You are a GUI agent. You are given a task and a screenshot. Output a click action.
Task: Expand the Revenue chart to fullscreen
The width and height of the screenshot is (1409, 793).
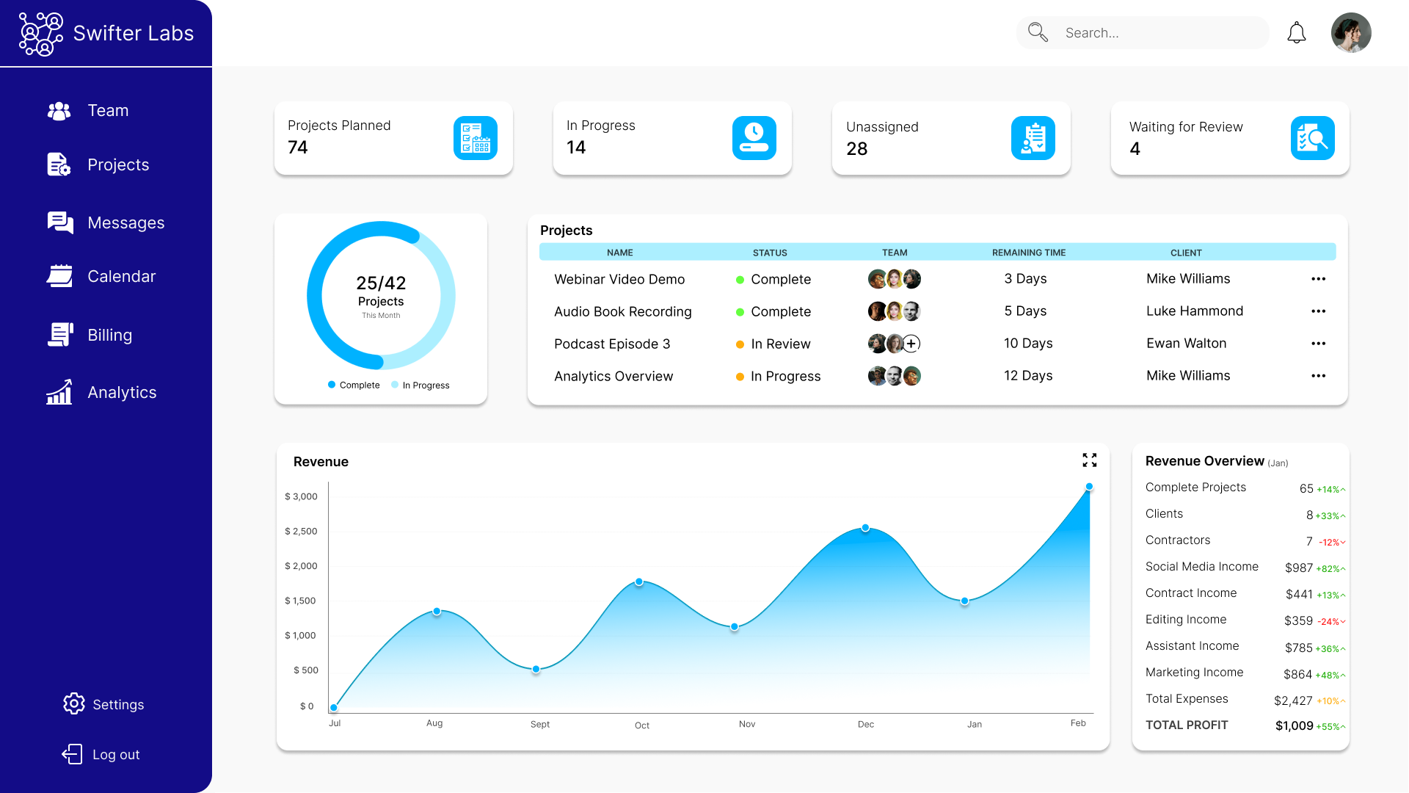(1089, 460)
